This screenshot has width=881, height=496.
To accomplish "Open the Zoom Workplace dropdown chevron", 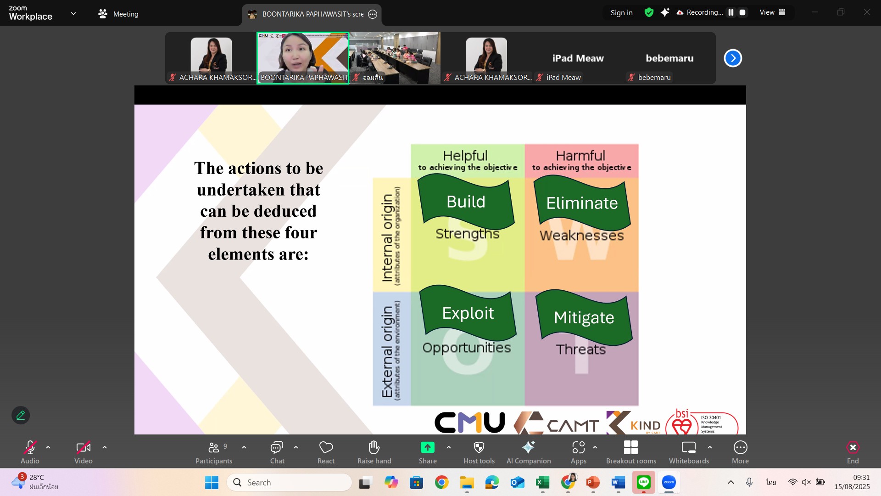I will (x=73, y=13).
